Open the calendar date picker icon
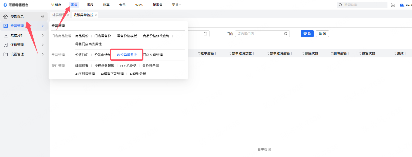 205,34
